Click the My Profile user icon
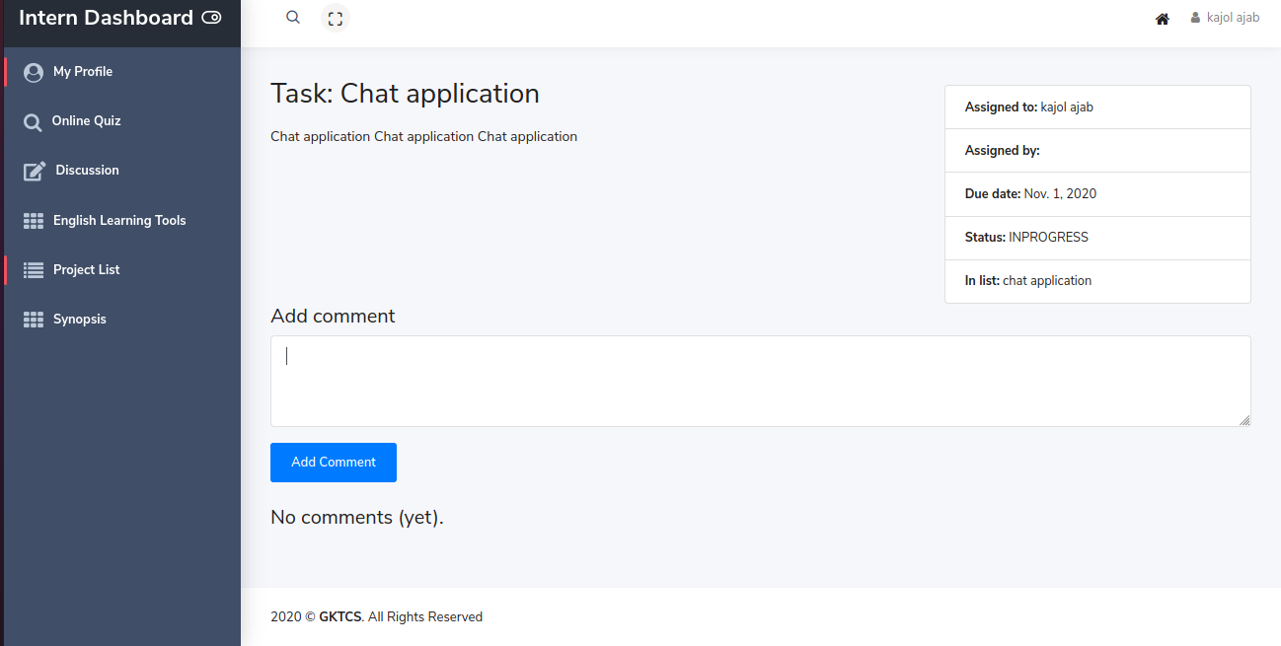This screenshot has width=1281, height=646. (34, 72)
